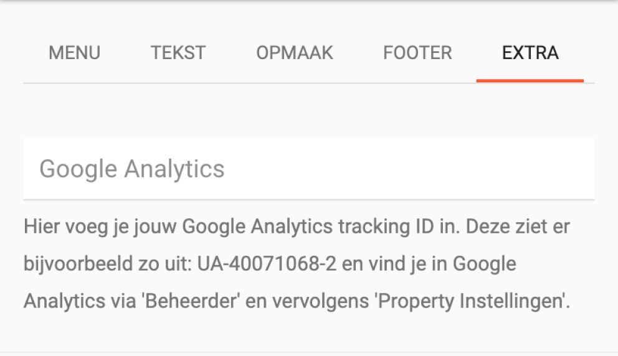The height and width of the screenshot is (356, 618).
Task: Click the word "vervolgens" in help text
Action: point(321,301)
